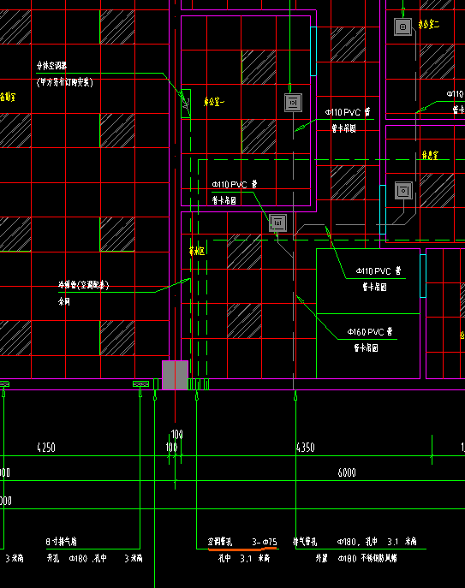Click the 6000 dimension value
The width and height of the screenshot is (465, 588).
(347, 472)
